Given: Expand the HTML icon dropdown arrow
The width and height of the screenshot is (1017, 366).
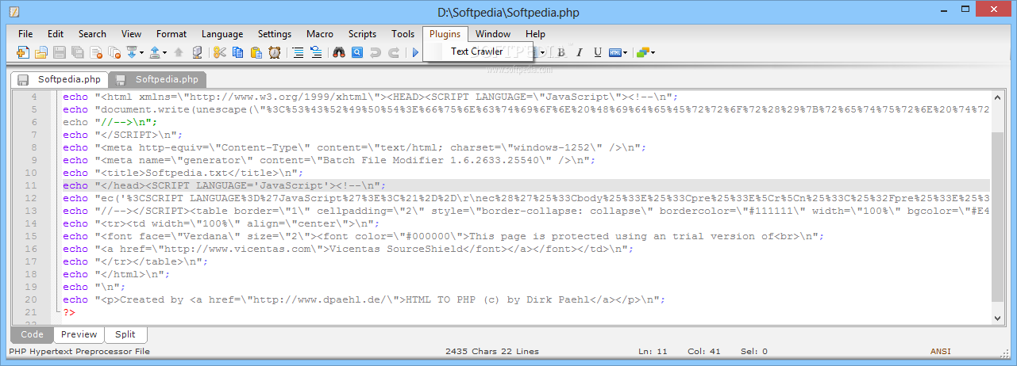Looking at the screenshot, I should (626, 53).
